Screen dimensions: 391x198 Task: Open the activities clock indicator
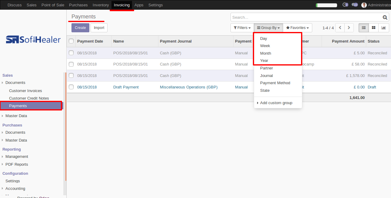click(x=345, y=5)
